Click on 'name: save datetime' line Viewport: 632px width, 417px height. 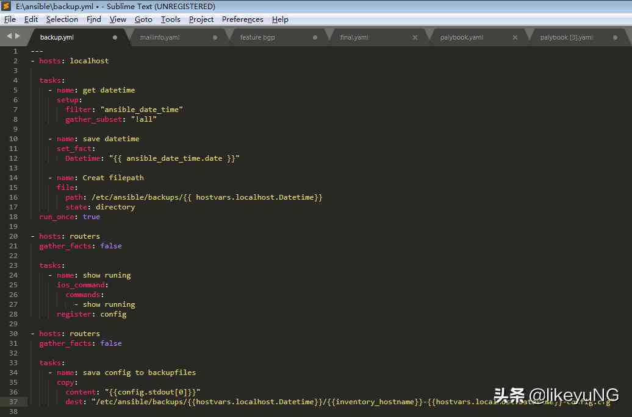click(98, 139)
